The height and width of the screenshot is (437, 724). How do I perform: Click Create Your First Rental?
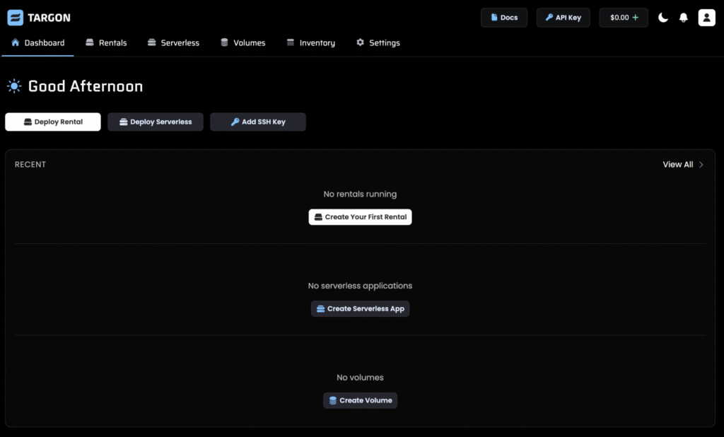point(360,217)
